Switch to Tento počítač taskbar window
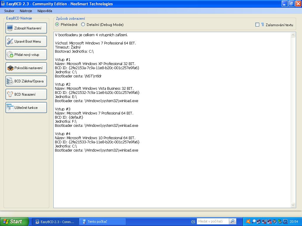The height and width of the screenshot is (226, 302). pos(102,222)
